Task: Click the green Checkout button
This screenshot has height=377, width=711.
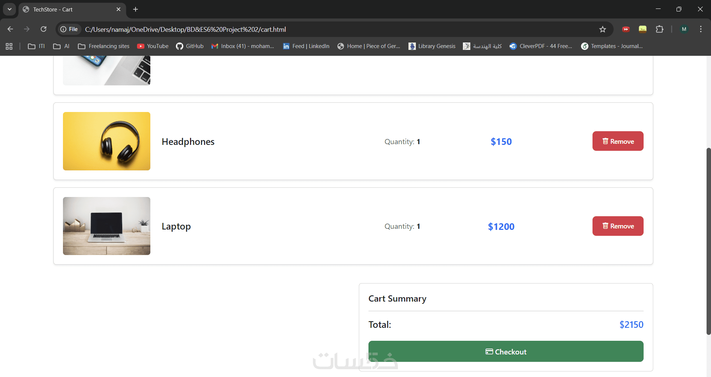Action: click(505, 351)
